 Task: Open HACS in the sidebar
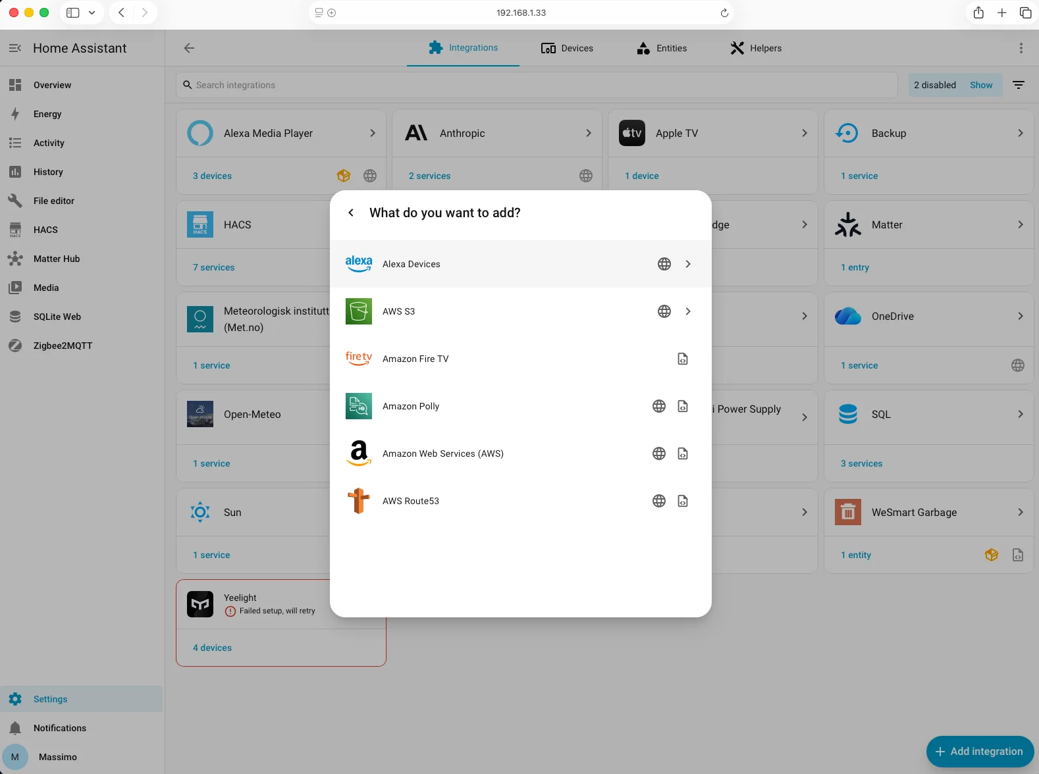pos(82,230)
